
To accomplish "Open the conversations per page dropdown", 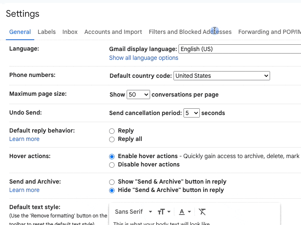I will [138, 95].
